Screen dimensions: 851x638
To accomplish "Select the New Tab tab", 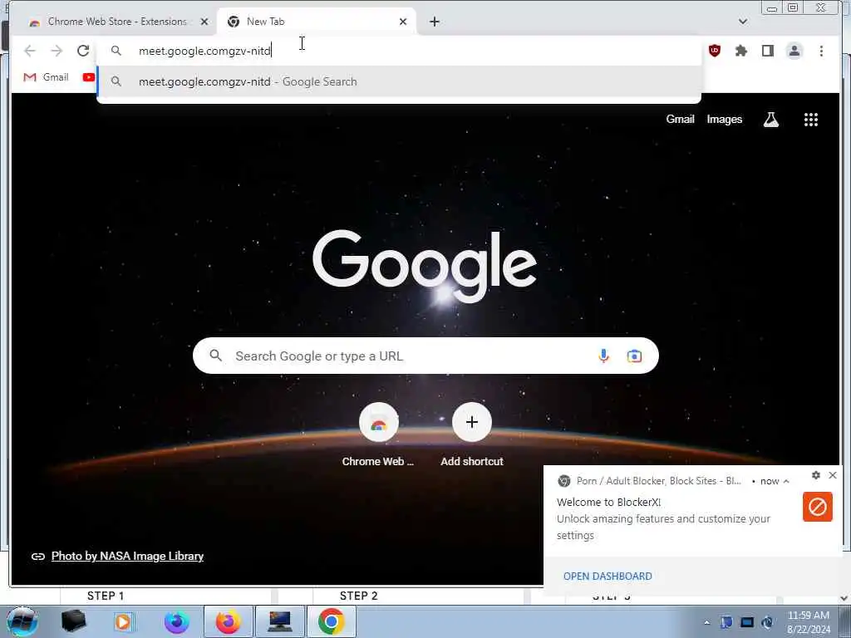I will [x=317, y=22].
